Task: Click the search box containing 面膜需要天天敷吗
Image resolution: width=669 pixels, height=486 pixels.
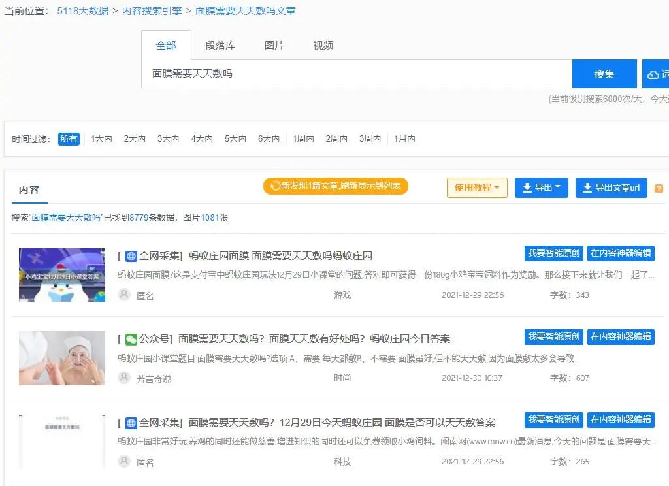Action: 357,74
